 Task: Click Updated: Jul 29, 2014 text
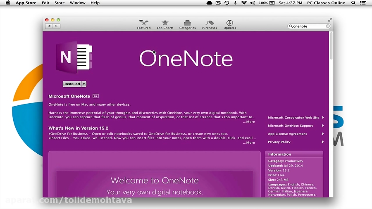[x=285, y=166]
